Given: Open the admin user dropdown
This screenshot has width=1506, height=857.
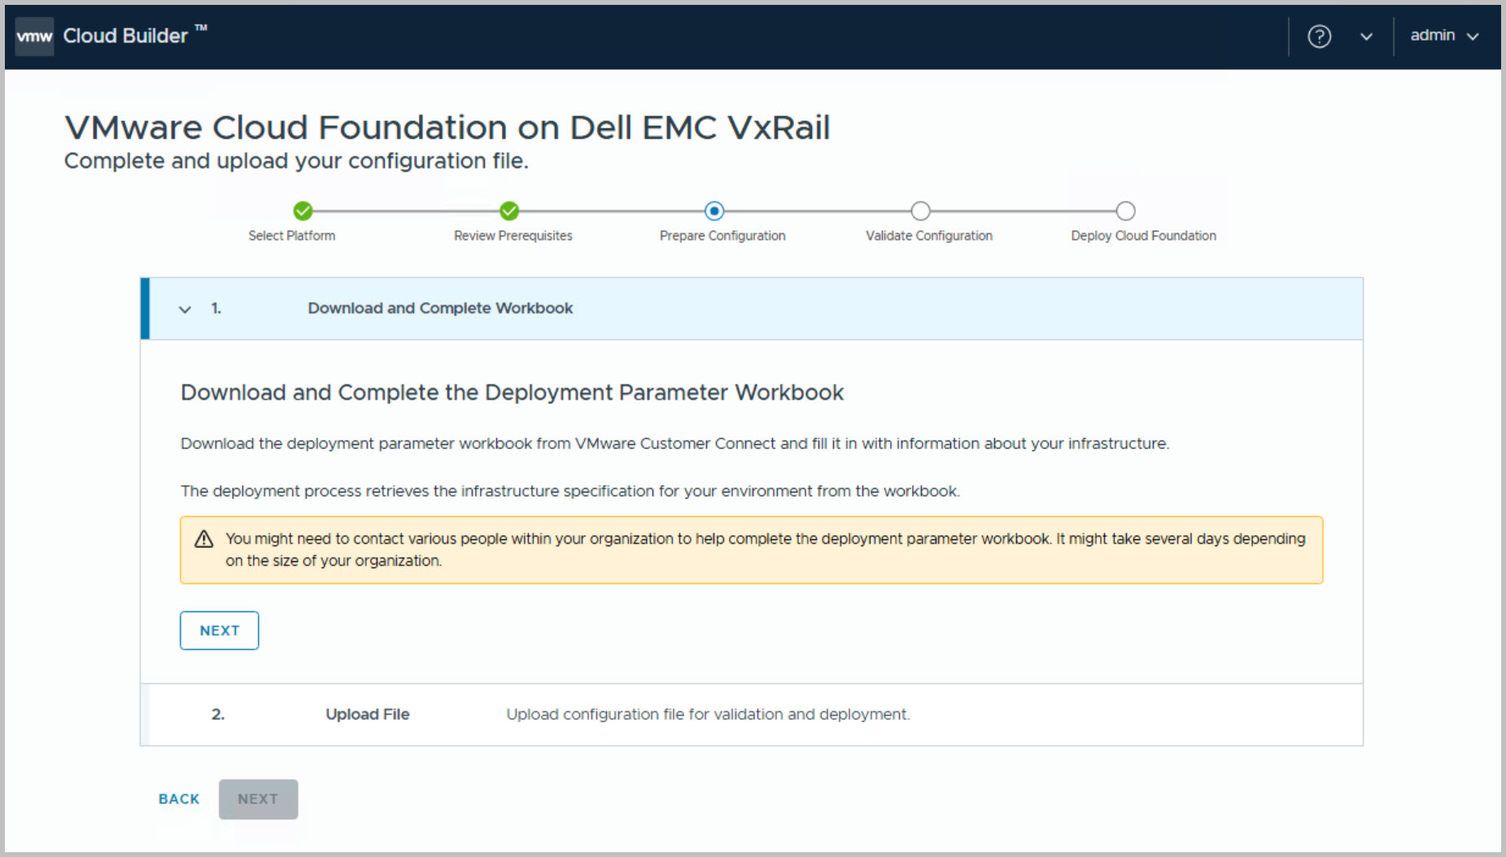Looking at the screenshot, I should (x=1443, y=36).
